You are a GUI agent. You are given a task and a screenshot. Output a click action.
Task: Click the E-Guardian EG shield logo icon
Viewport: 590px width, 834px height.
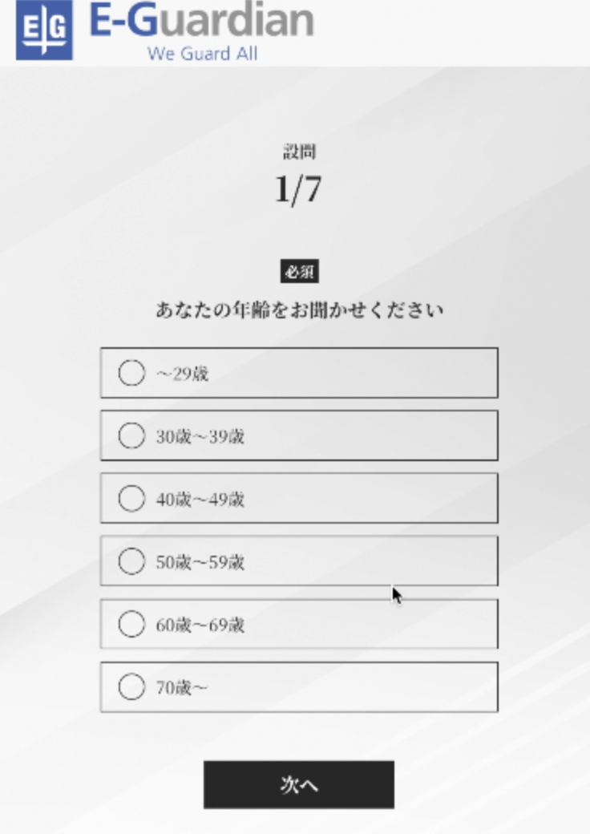click(x=44, y=30)
